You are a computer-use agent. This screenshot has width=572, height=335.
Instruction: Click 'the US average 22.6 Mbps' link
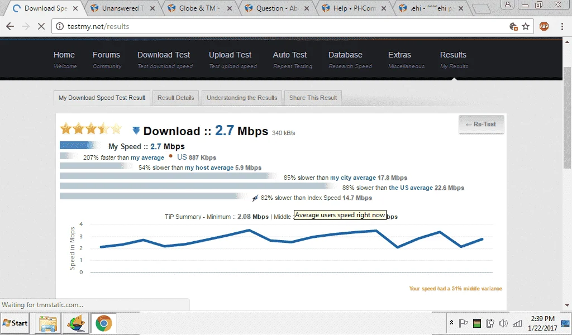click(x=426, y=188)
